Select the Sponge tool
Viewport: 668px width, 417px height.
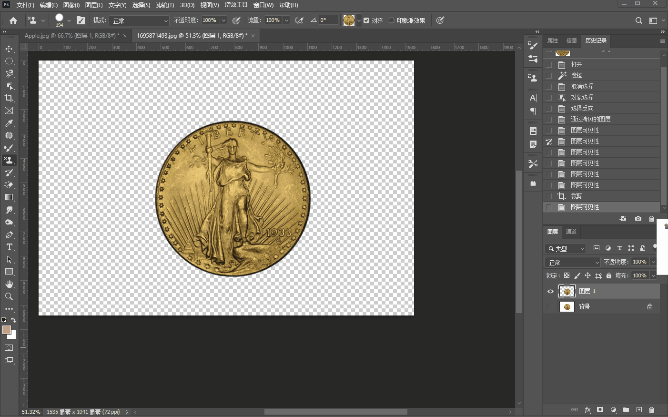point(9,222)
